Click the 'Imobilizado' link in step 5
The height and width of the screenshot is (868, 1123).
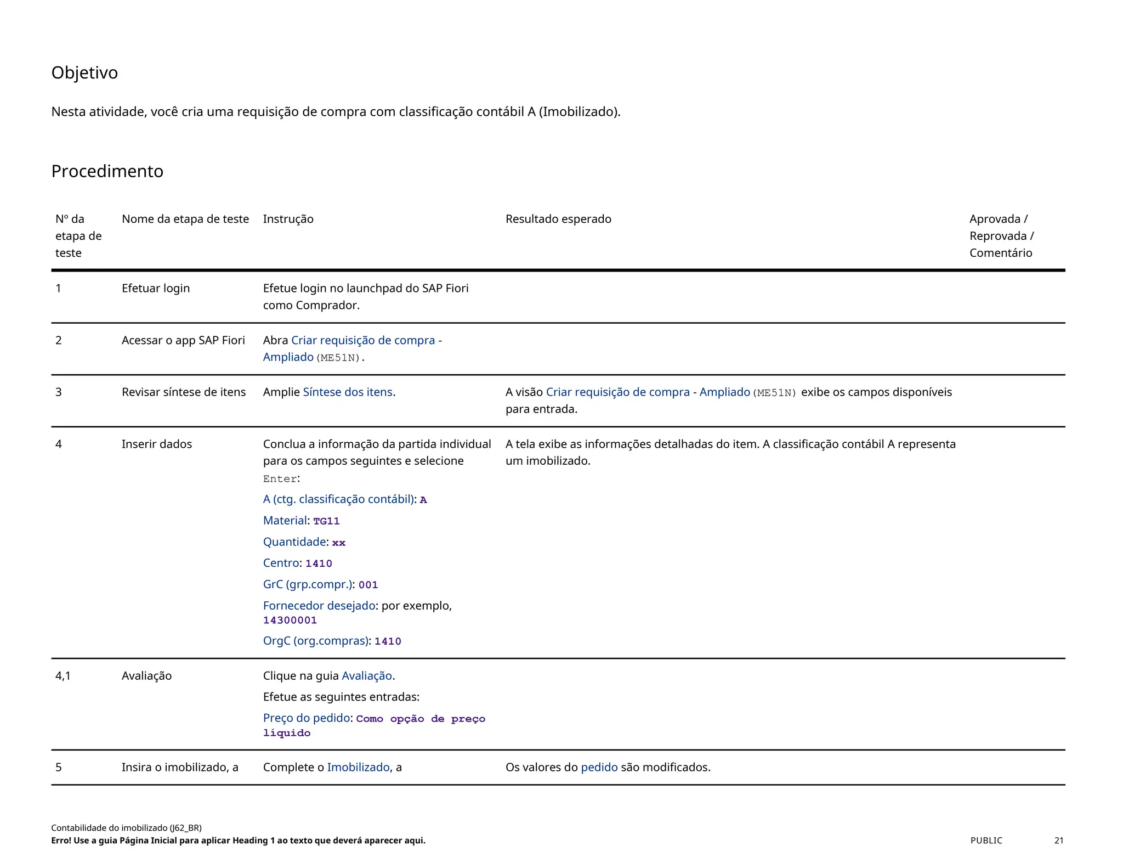pos(358,767)
